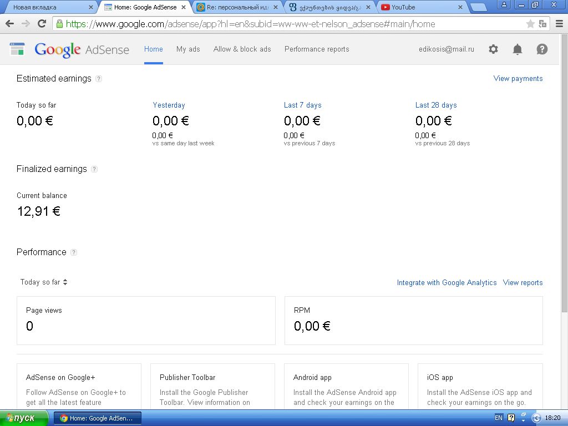This screenshot has width=568, height=426.
Task: Open the пуск Start button
Action: 24,418
